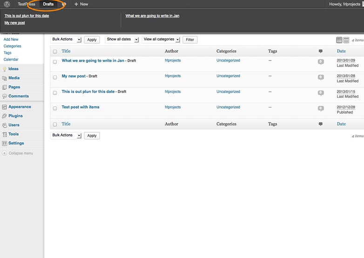Toggle the select-all checkbox in table header

tap(55, 52)
